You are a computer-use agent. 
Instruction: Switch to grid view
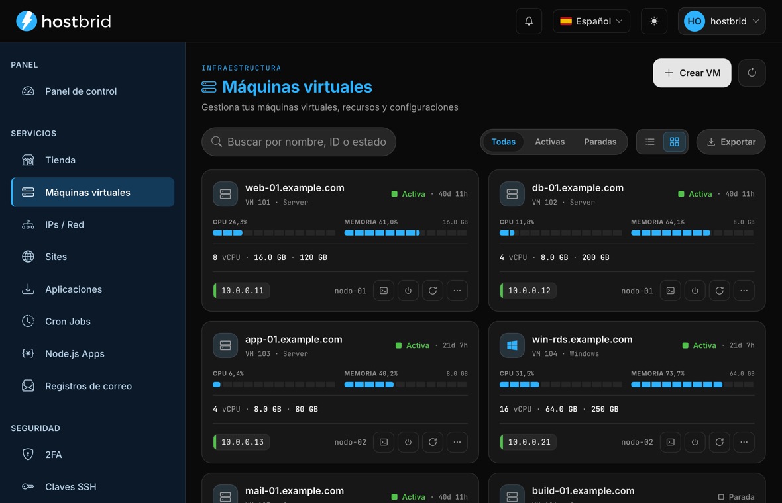pos(674,142)
